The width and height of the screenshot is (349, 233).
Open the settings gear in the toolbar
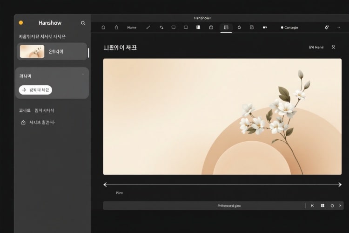tap(327, 27)
